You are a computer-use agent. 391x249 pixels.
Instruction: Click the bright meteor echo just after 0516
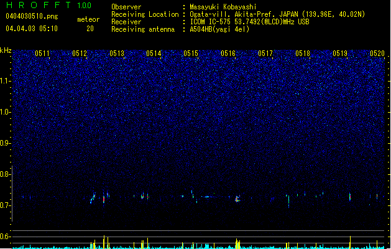click(x=237, y=199)
